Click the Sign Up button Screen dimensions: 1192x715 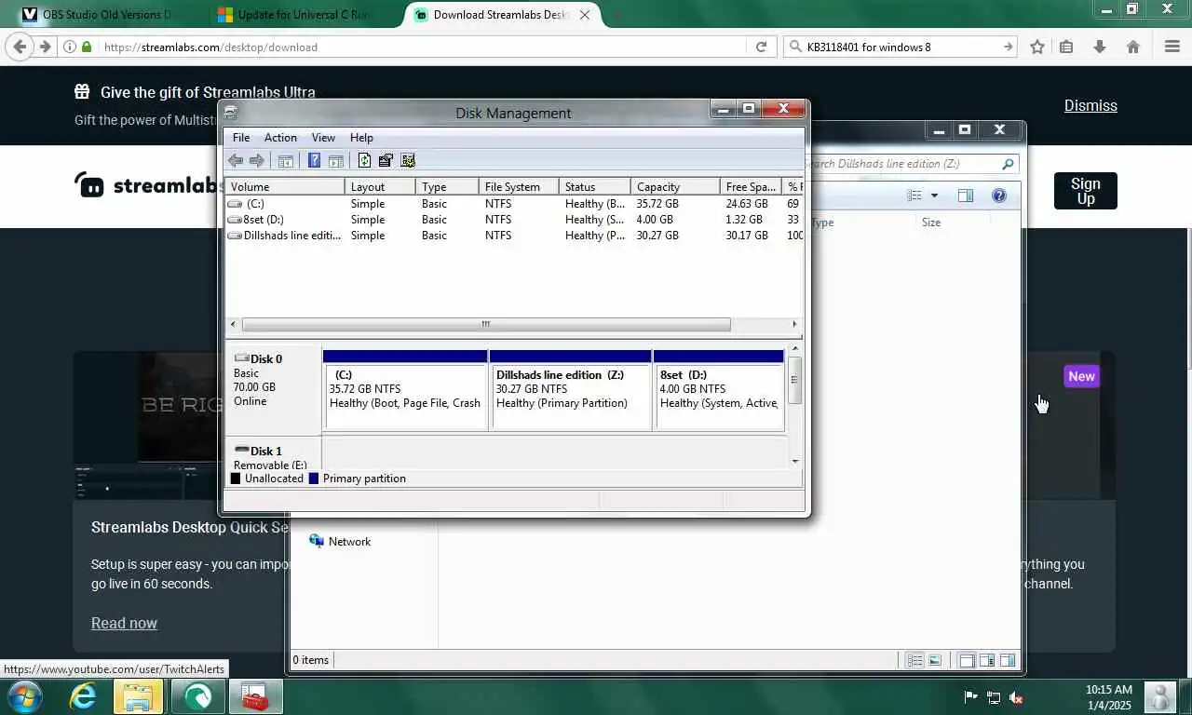1086,191
